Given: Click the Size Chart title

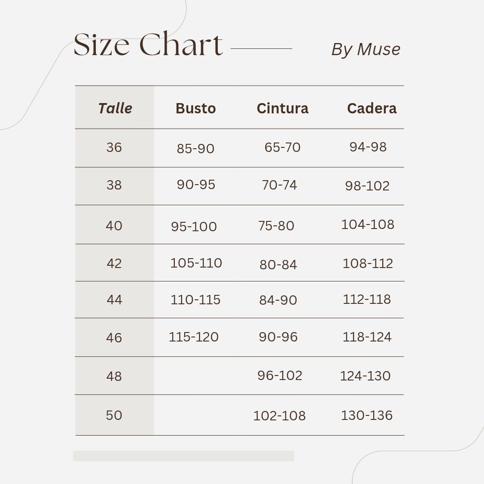Looking at the screenshot, I should (x=148, y=45).
